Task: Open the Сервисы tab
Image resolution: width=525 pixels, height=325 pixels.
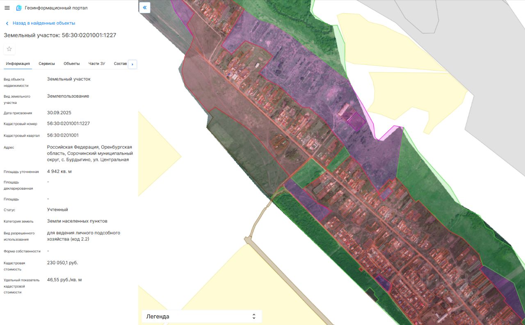Action: 47,64
